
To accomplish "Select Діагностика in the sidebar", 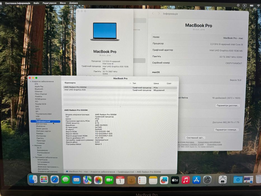I will [41, 124].
